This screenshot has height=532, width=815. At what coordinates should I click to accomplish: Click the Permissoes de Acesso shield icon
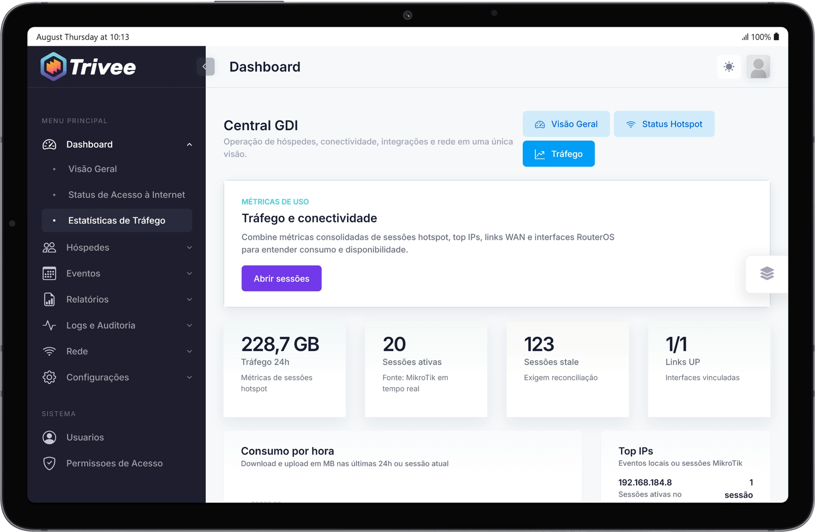click(49, 463)
